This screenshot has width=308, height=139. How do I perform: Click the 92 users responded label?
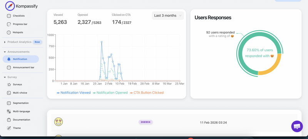click(x=220, y=32)
